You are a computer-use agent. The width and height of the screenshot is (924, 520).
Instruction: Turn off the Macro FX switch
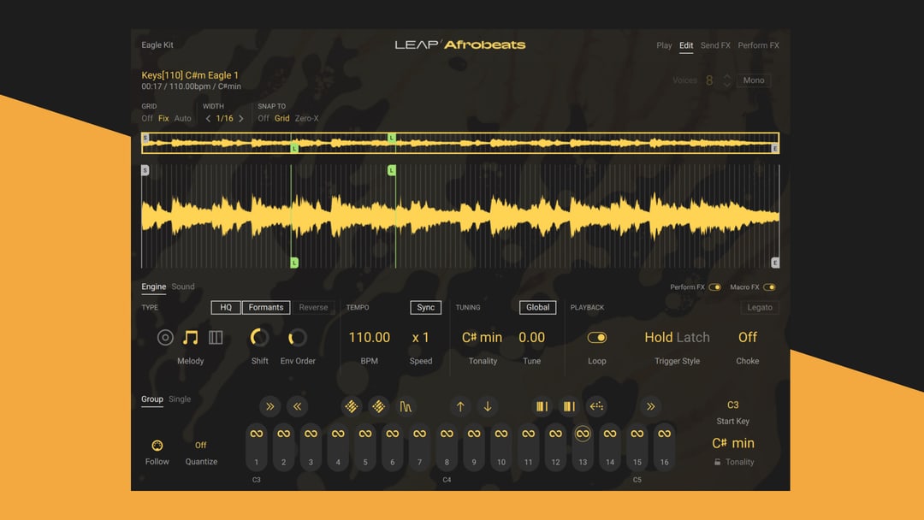769,287
